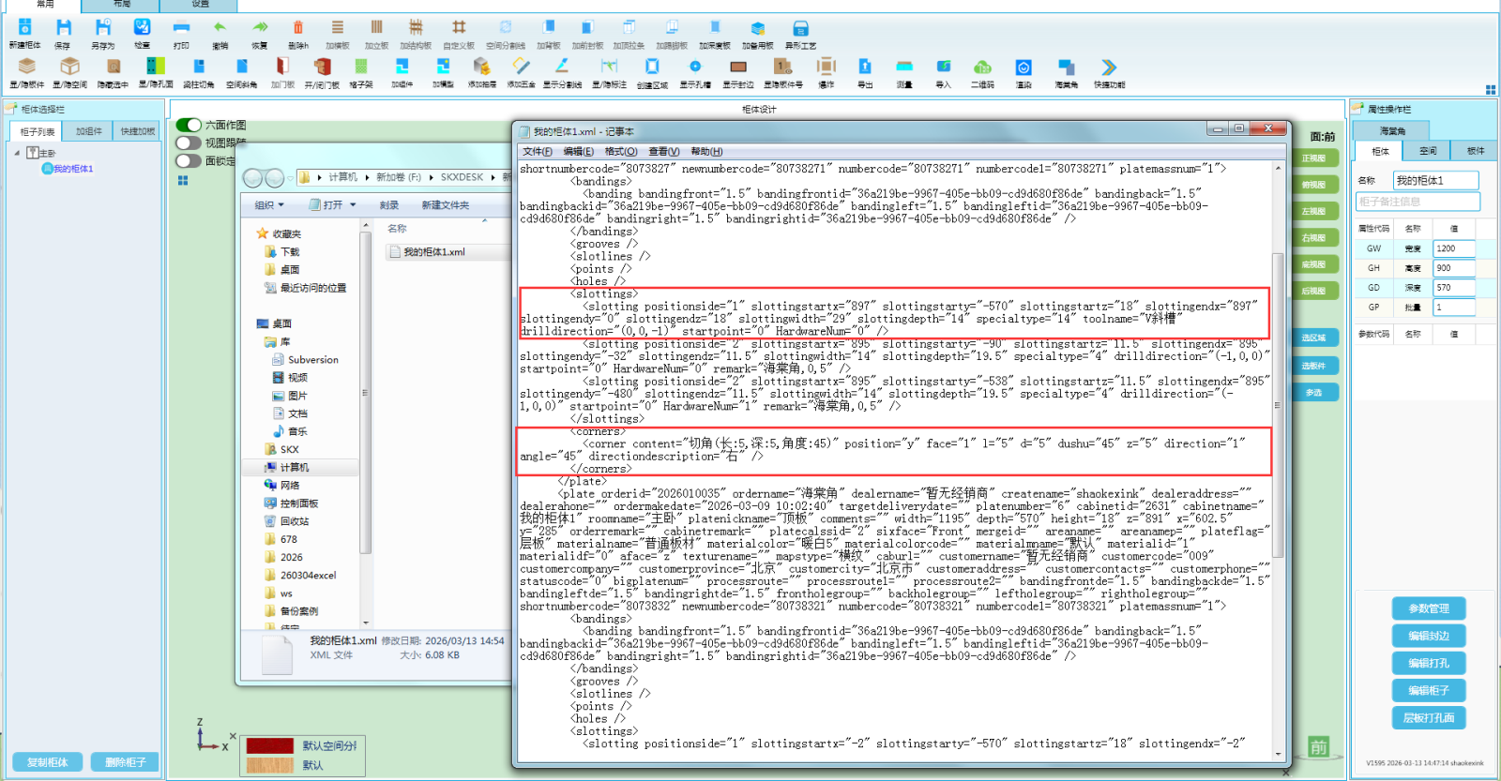The image size is (1501, 781).
Task: Open the 组织 dropdown in Explorer
Action: point(269,205)
